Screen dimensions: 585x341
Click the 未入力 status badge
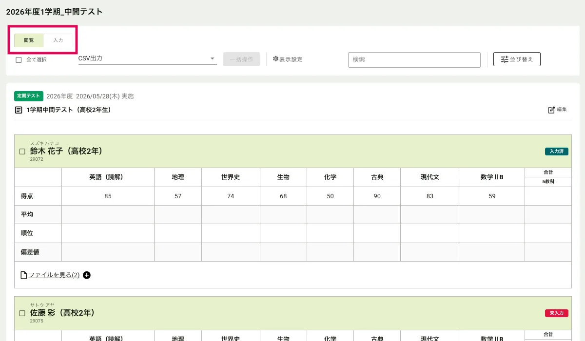(x=556, y=313)
